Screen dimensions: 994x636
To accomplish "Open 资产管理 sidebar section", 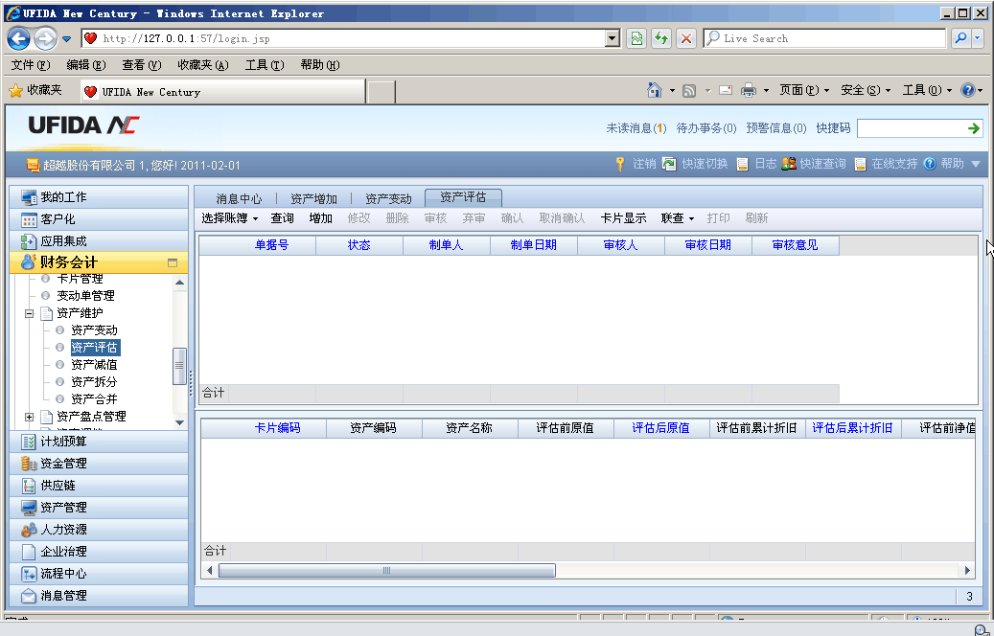I will tap(99, 508).
